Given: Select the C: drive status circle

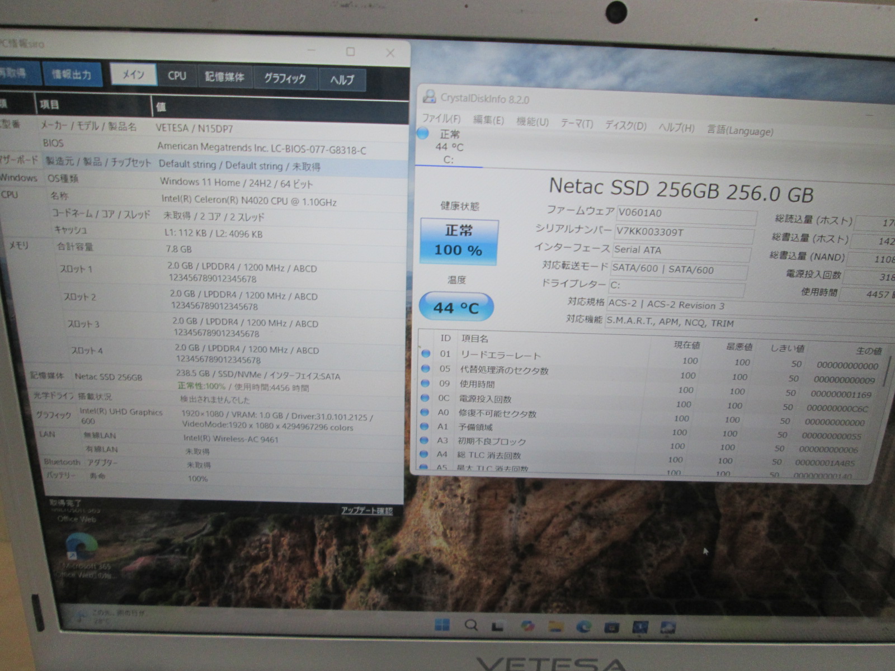Looking at the screenshot, I should coord(423,133).
